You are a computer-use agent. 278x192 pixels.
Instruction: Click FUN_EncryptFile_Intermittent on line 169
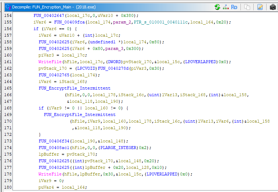click(x=79, y=115)
